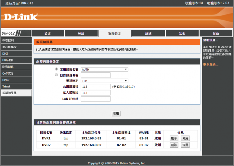Delete the DVR1 entry with 刪除
The height and width of the screenshot is (166, 234).
pos(174,138)
